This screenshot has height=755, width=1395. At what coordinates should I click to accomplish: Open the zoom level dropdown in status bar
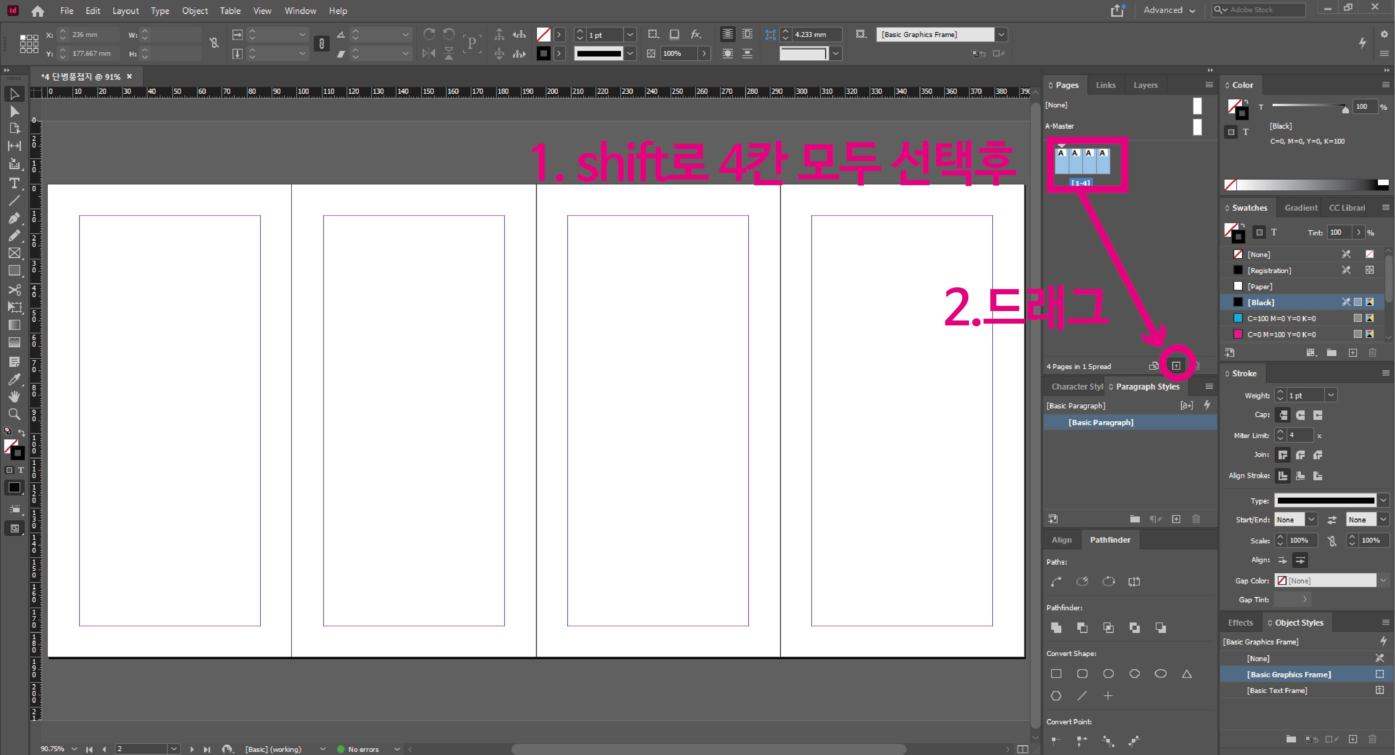pos(74,749)
